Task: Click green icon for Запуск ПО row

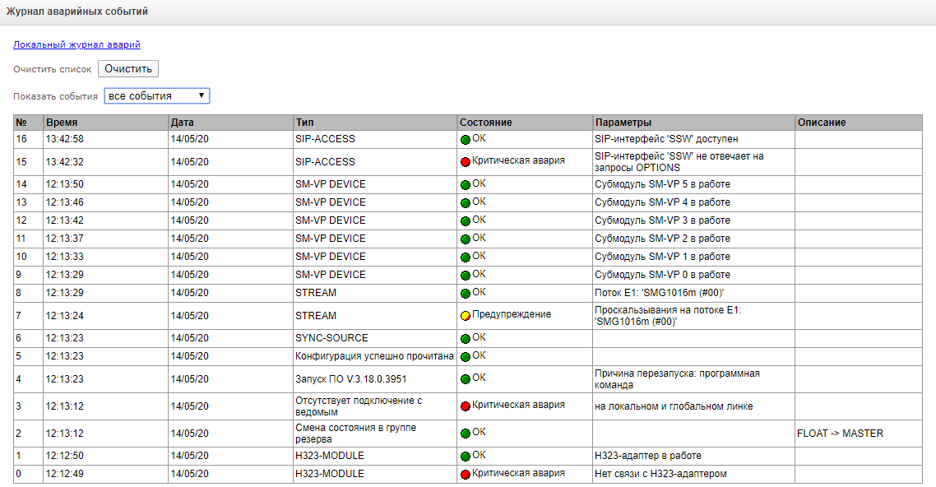Action: 466,379
